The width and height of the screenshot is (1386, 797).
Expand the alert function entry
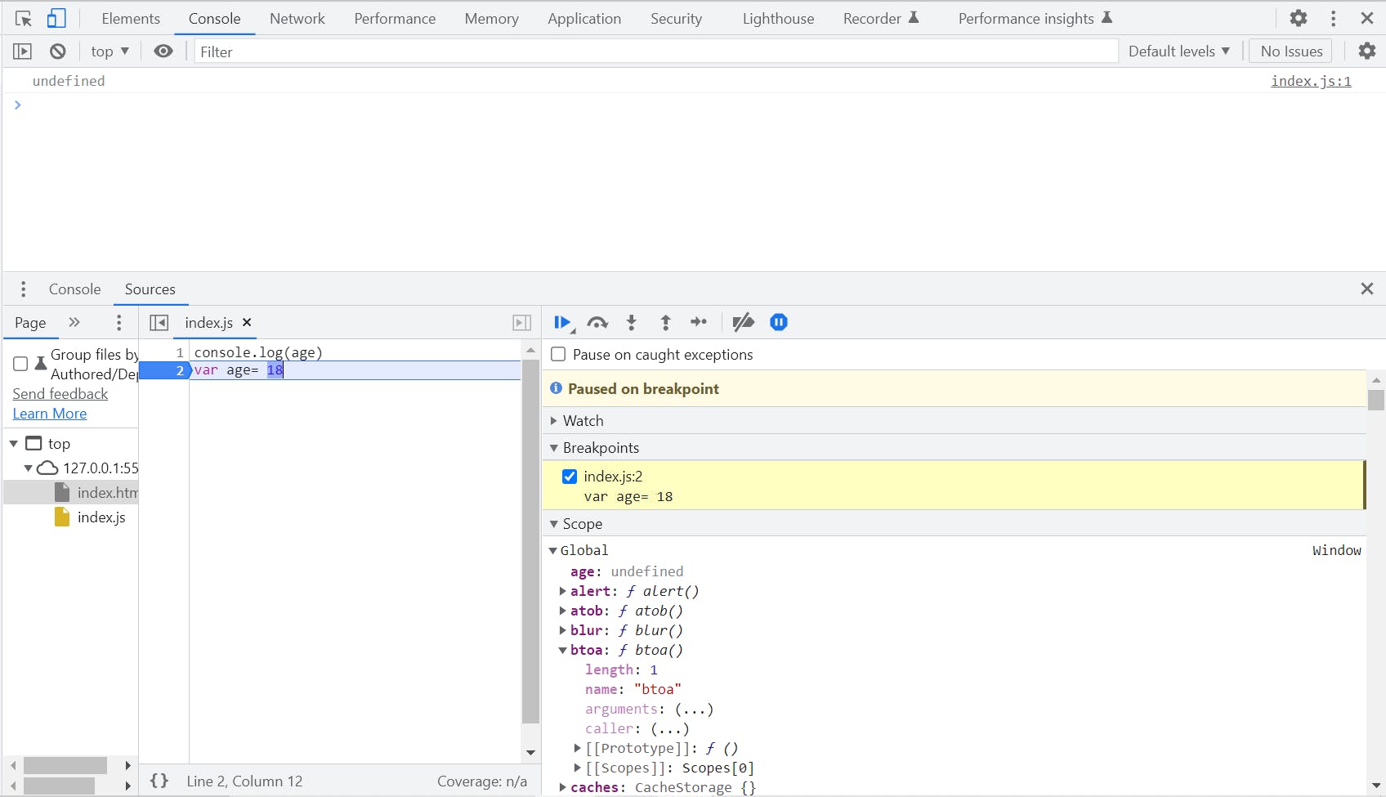tap(562, 590)
